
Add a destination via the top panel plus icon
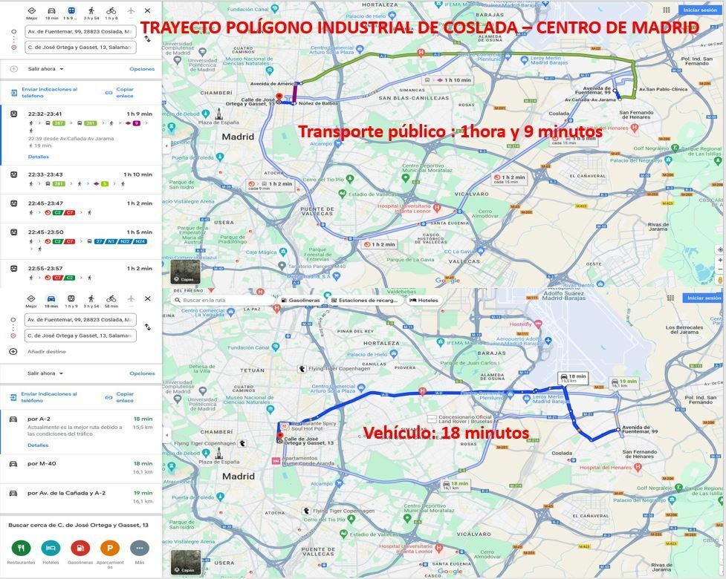coord(14,69)
